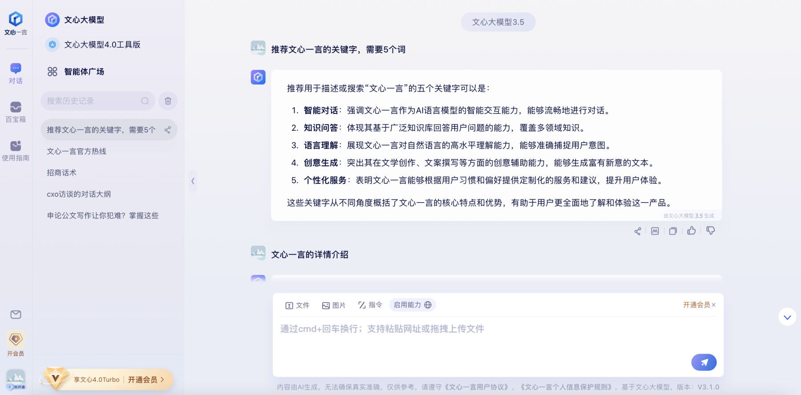Viewport: 801px width, 395px height.
Task: Click the 创意生成 keyword in the answer
Action: coord(321,163)
